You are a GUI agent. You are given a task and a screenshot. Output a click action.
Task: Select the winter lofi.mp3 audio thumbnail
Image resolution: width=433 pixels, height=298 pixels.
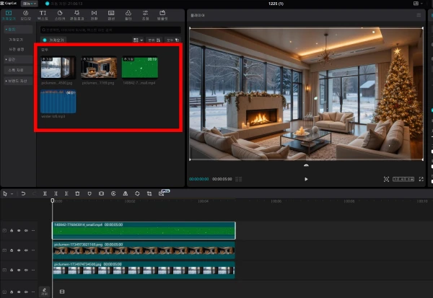pyautogui.click(x=58, y=101)
